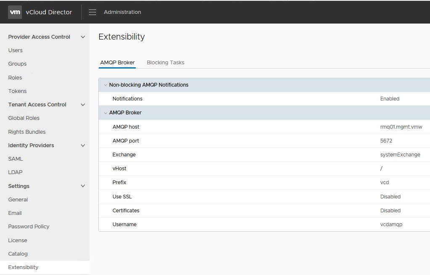
Task: Collapse the Tenant Access Control section
Action: tap(83, 105)
